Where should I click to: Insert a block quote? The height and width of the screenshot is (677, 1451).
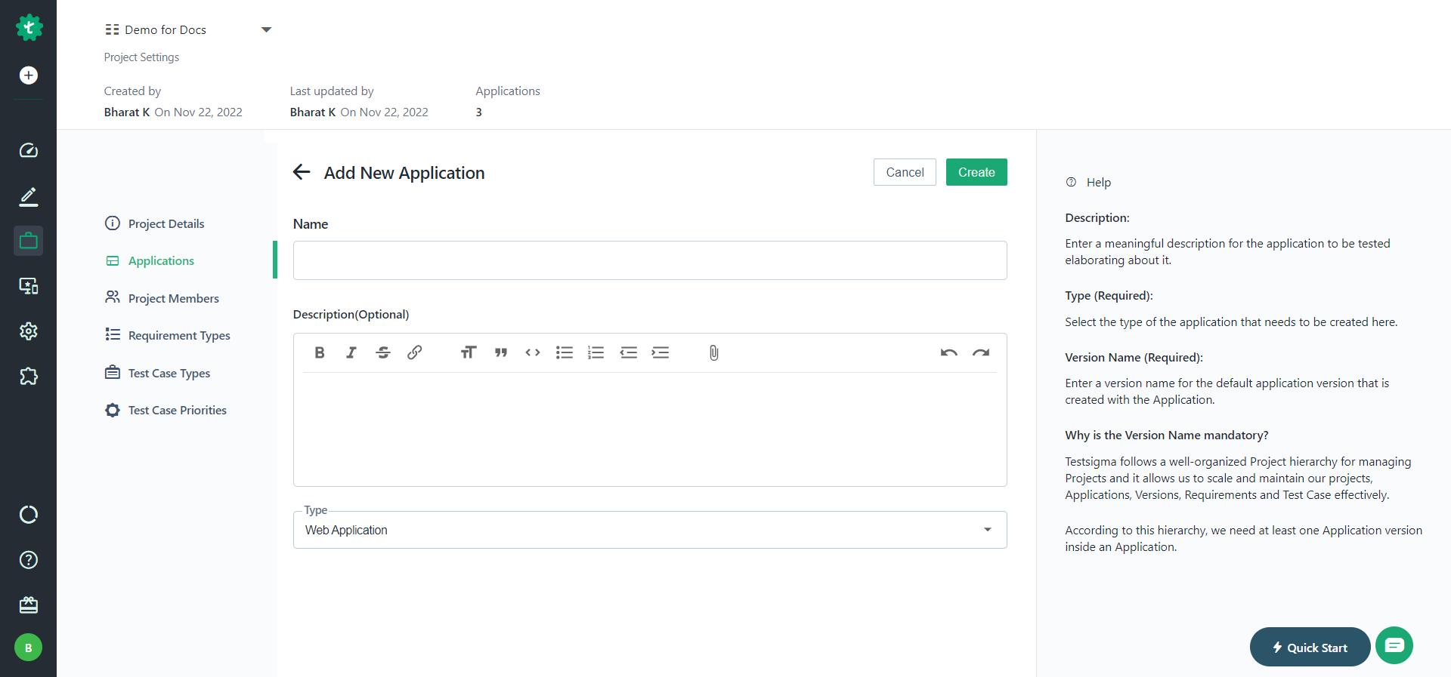500,352
